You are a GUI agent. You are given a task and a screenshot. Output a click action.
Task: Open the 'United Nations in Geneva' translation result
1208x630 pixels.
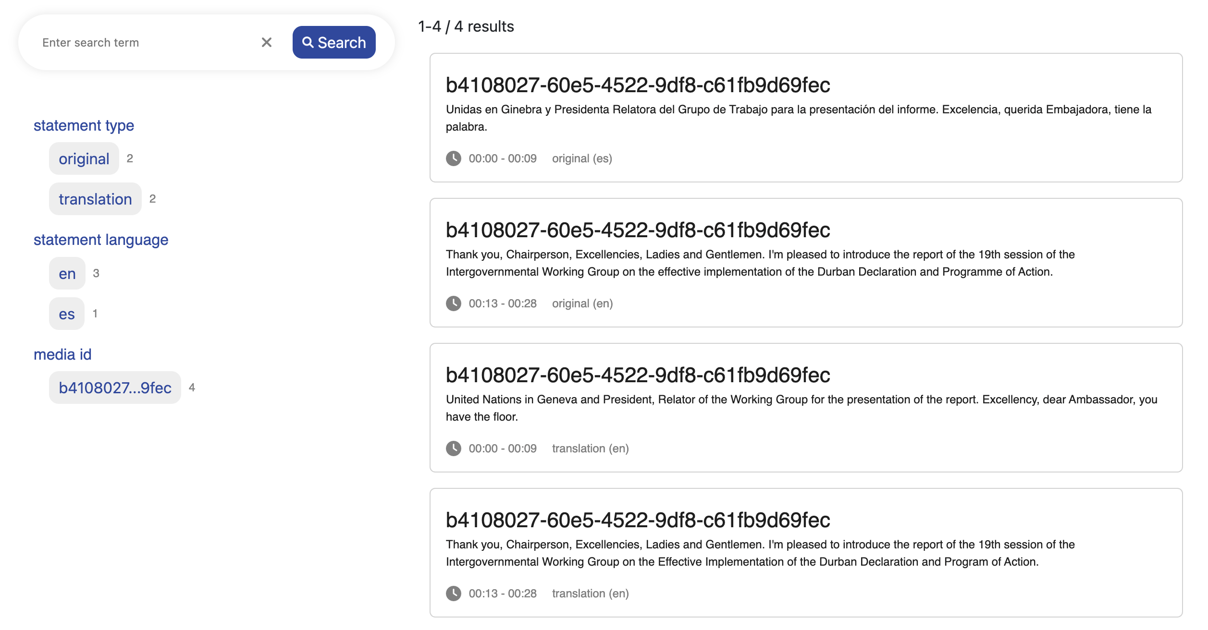click(x=638, y=375)
